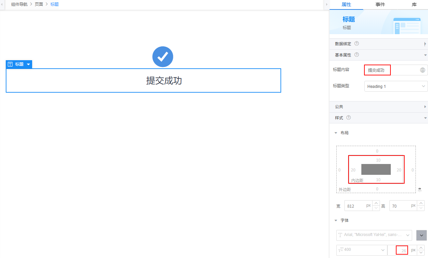This screenshot has width=428, height=258.
Task: Increase height with the up stepper
Action: (421, 203)
